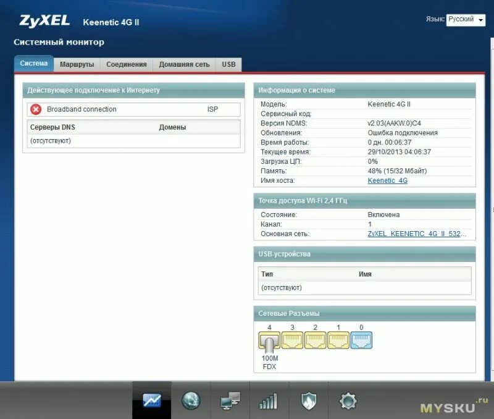494x419 pixels.
Task: Open the Wi-Fi signal bars icon
Action: (269, 401)
